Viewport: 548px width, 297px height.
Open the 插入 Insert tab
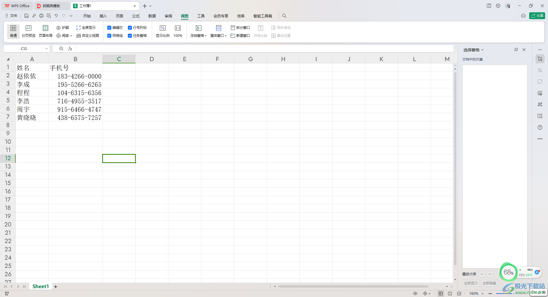click(103, 16)
